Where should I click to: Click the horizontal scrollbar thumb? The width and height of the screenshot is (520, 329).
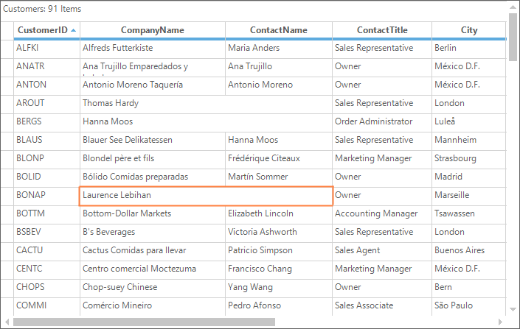click(144, 322)
